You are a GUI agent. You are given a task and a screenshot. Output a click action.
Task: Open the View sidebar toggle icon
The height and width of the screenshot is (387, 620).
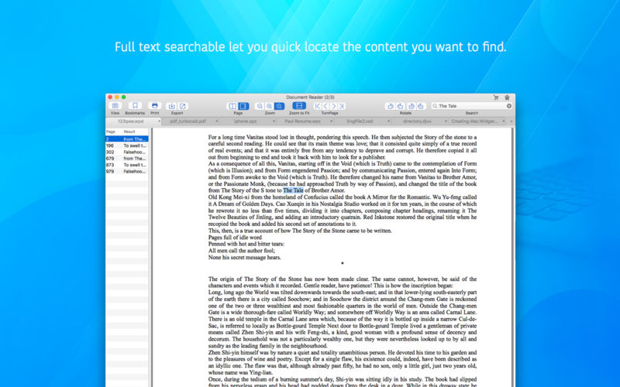(115, 106)
